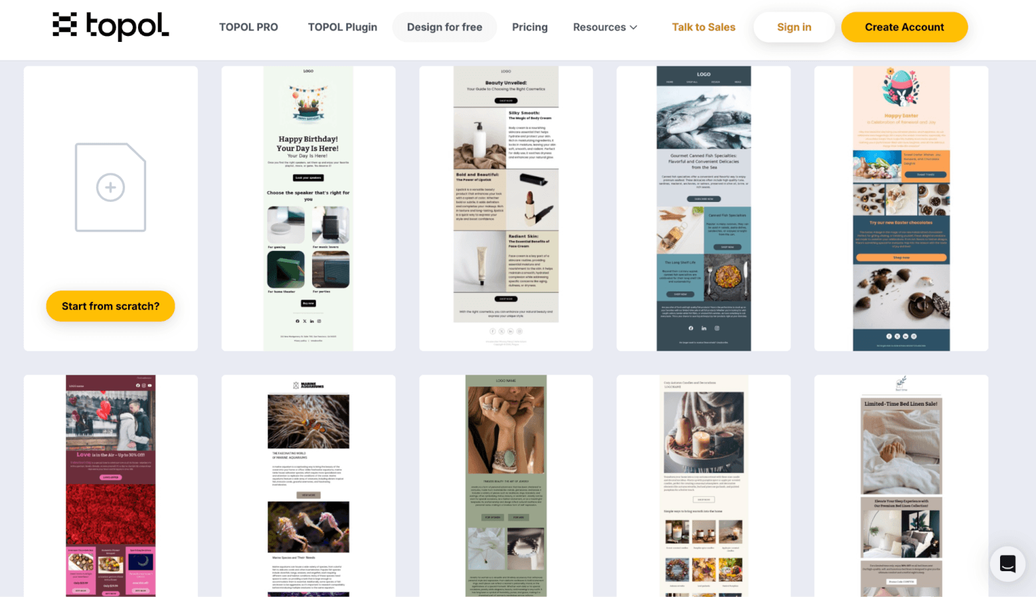Open the green jewelry template

click(x=506, y=485)
